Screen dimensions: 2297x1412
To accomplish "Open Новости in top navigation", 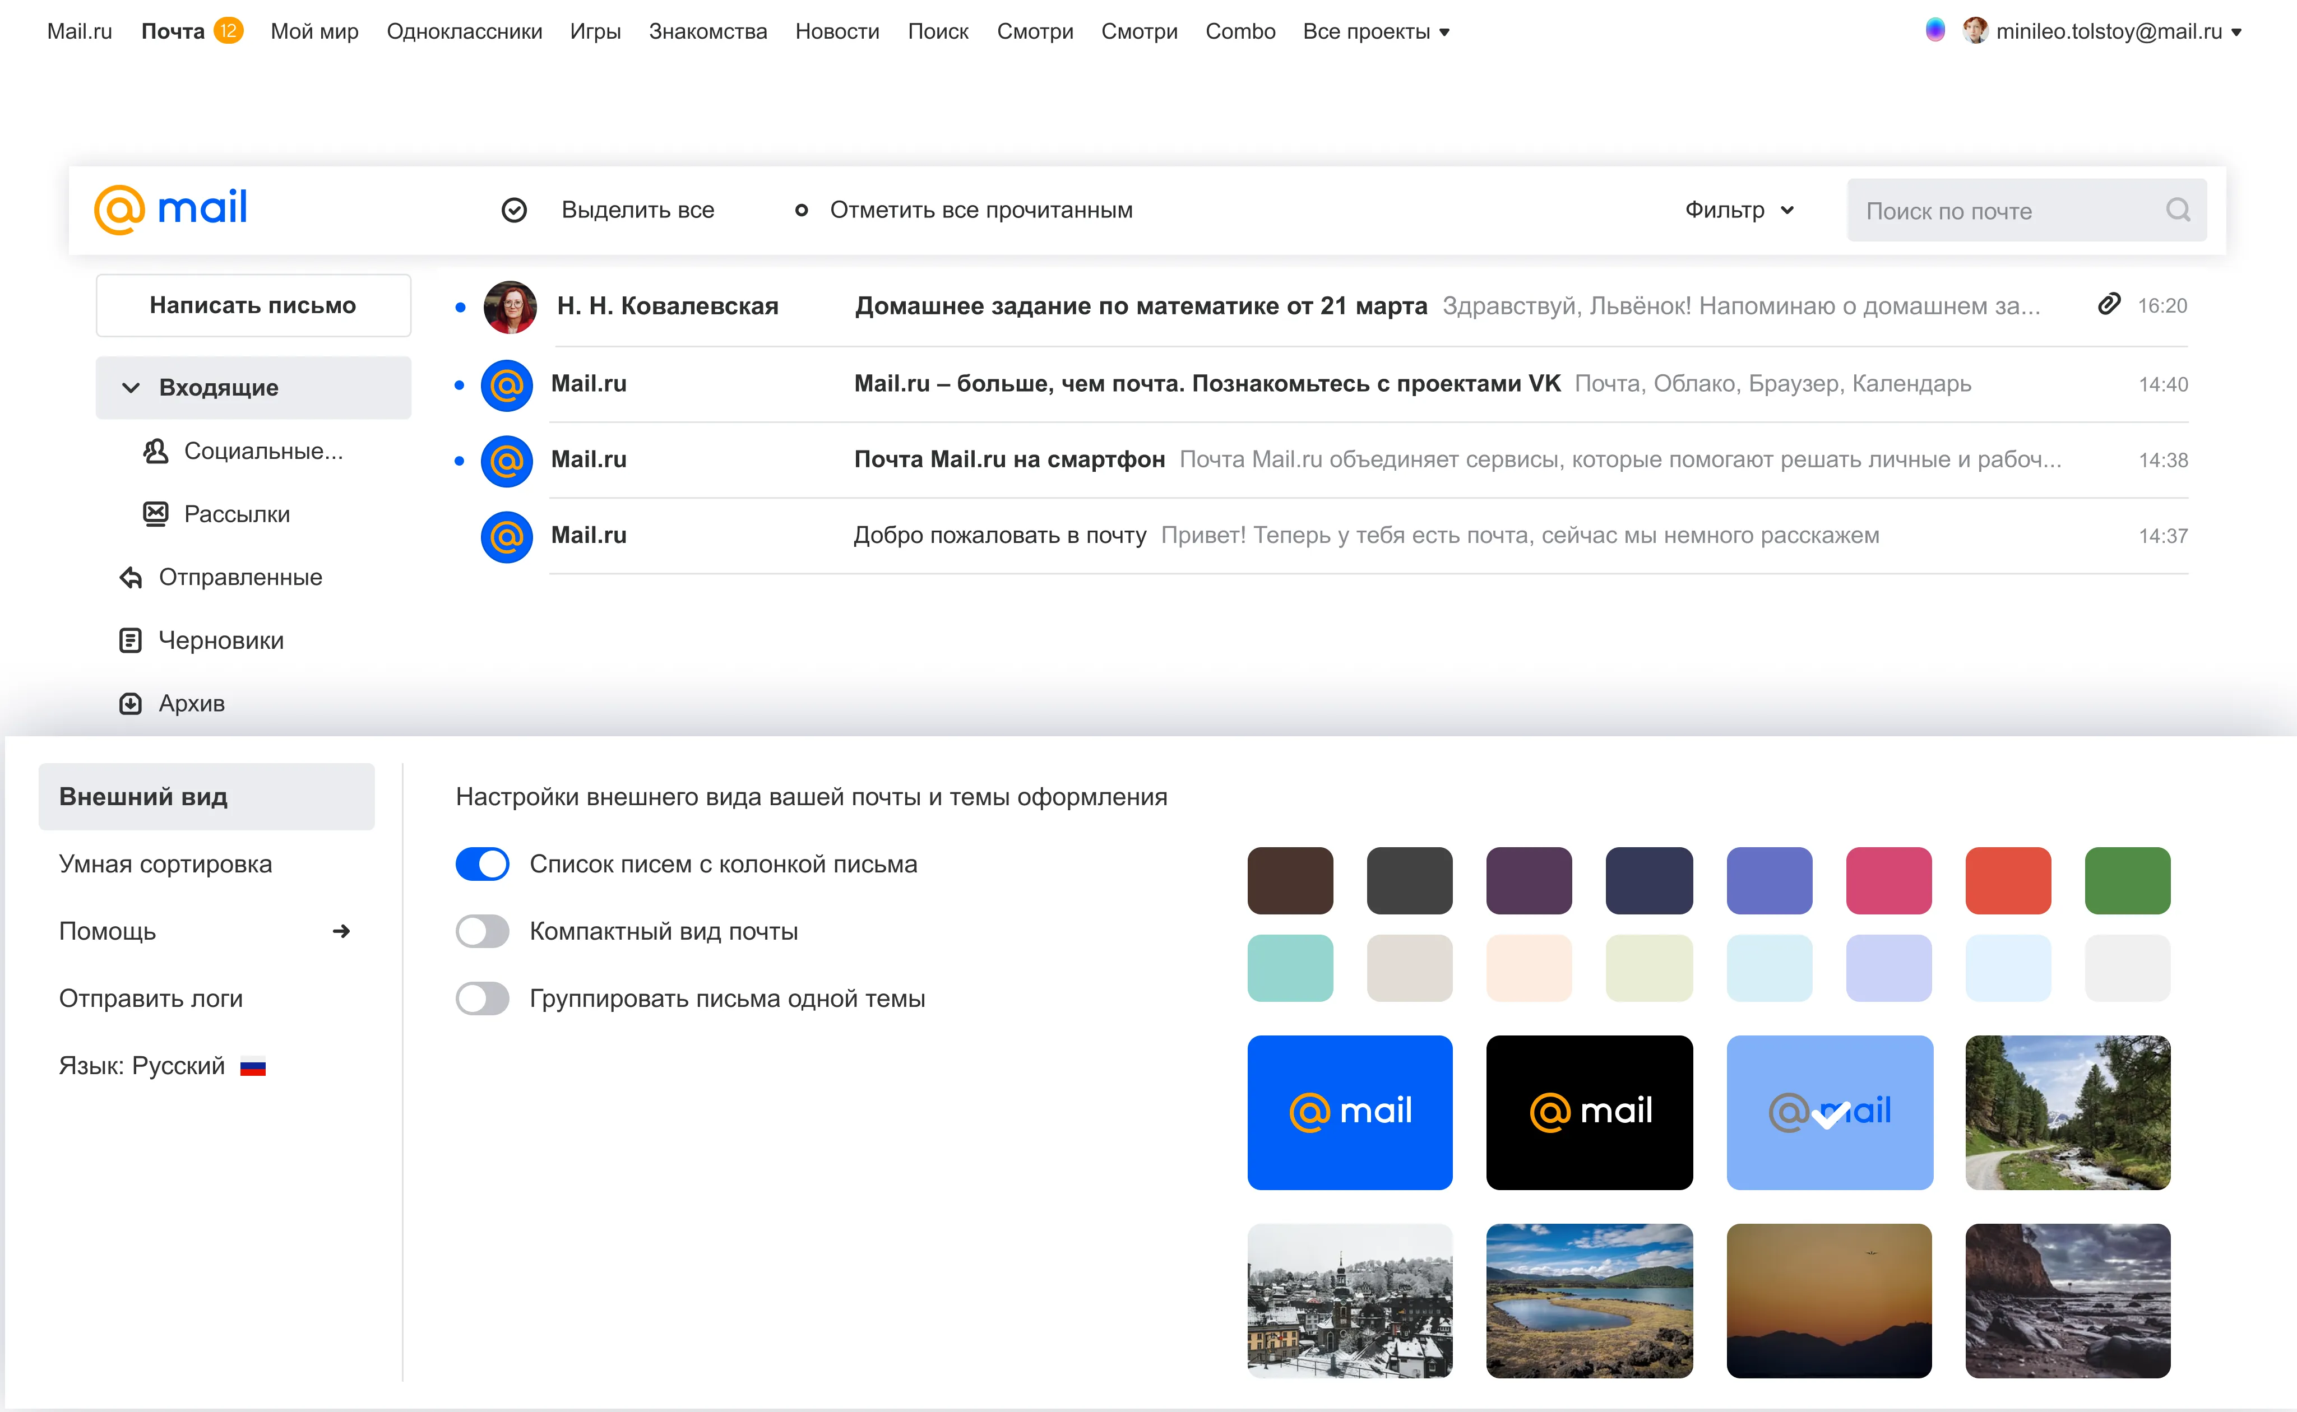I will coord(837,31).
